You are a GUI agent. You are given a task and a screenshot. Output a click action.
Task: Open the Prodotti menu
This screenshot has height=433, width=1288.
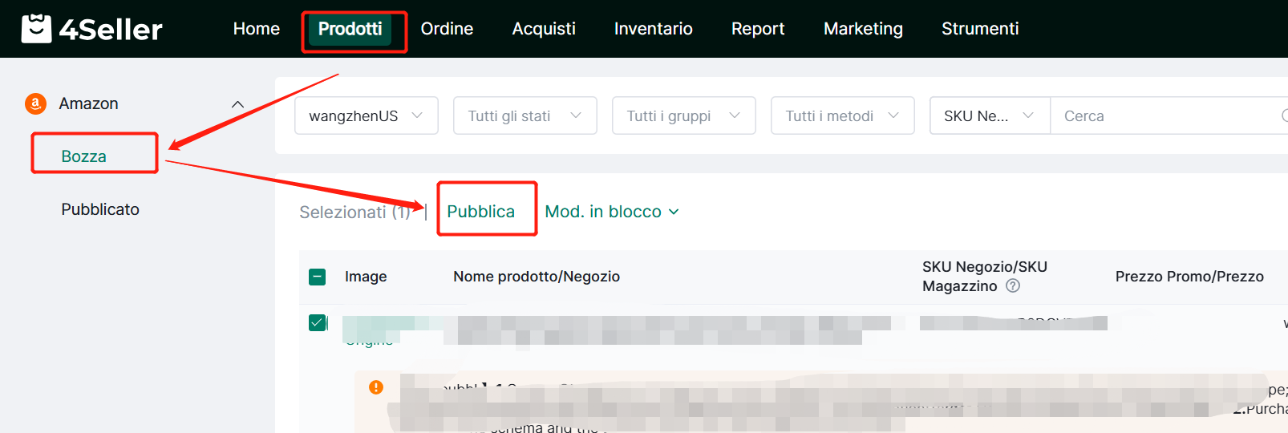pyautogui.click(x=350, y=29)
